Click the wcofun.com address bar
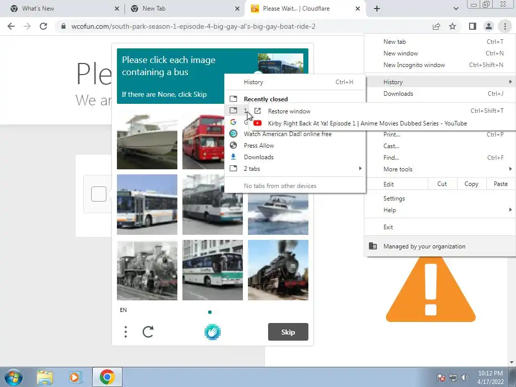This screenshot has height=387, width=516. 193,26
